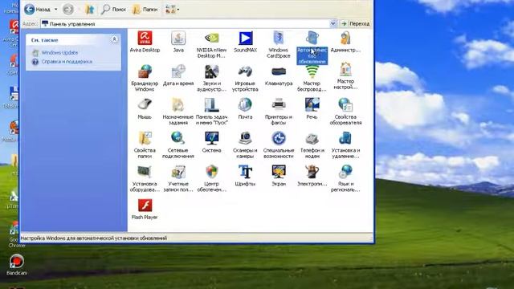
Task: Open the Шрифты icon
Action: coord(245,176)
